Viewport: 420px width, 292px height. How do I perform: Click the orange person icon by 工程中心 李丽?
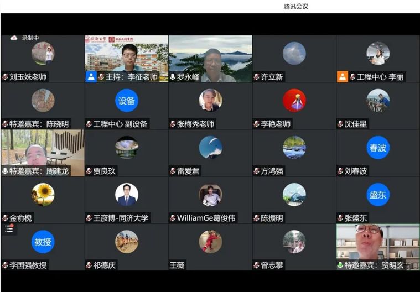tap(343, 77)
